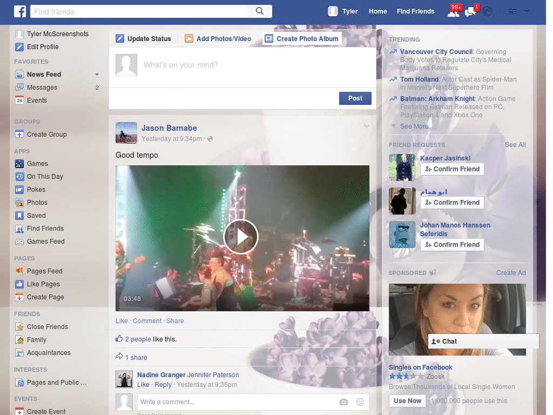Click See All friend requests
Screen dimensions: 553x415
click(x=515, y=145)
